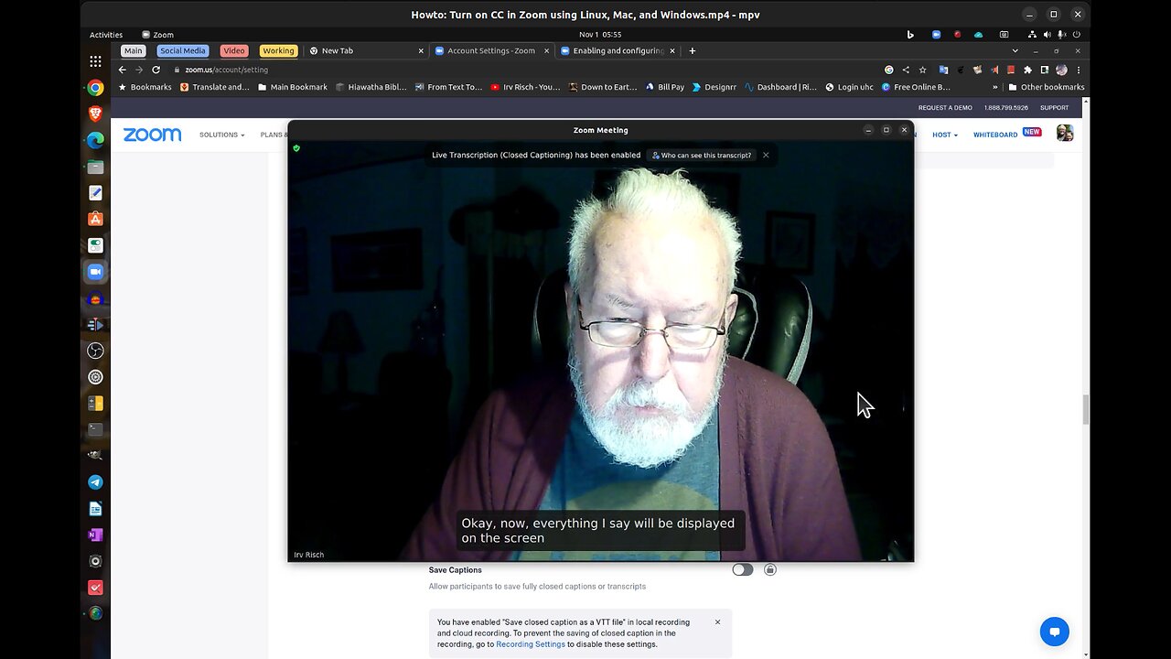Viewport: 1171px width, 659px height.
Task: Open the Files manager from the dock
Action: 95,167
